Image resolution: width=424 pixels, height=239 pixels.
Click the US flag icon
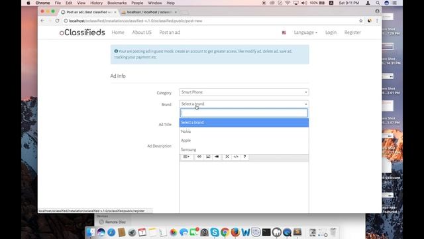click(x=284, y=33)
